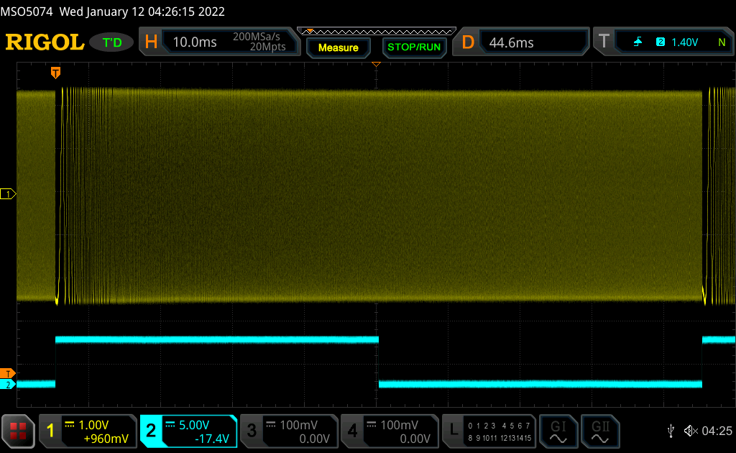The image size is (736, 453).
Task: Click the USB device status icon
Action: point(671,431)
